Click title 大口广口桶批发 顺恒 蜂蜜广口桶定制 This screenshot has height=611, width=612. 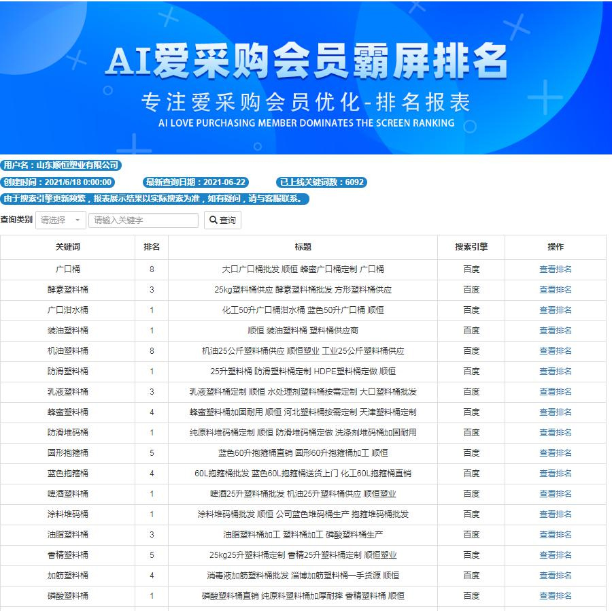[x=303, y=269]
